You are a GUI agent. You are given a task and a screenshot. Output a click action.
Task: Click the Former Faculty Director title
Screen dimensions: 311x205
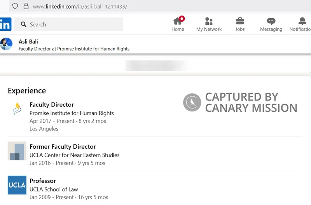point(63,147)
